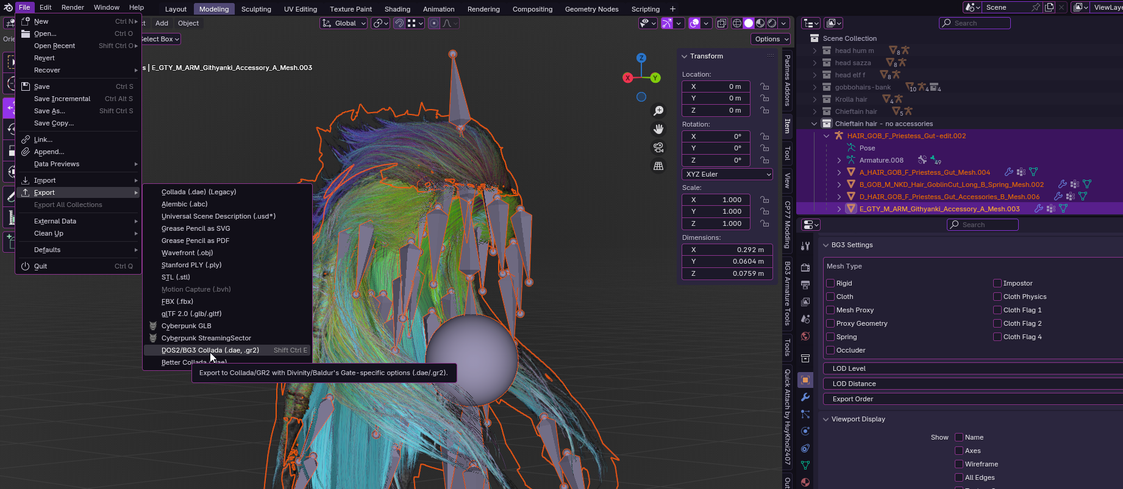Switch perspective/orthographic grid icon

point(658,166)
